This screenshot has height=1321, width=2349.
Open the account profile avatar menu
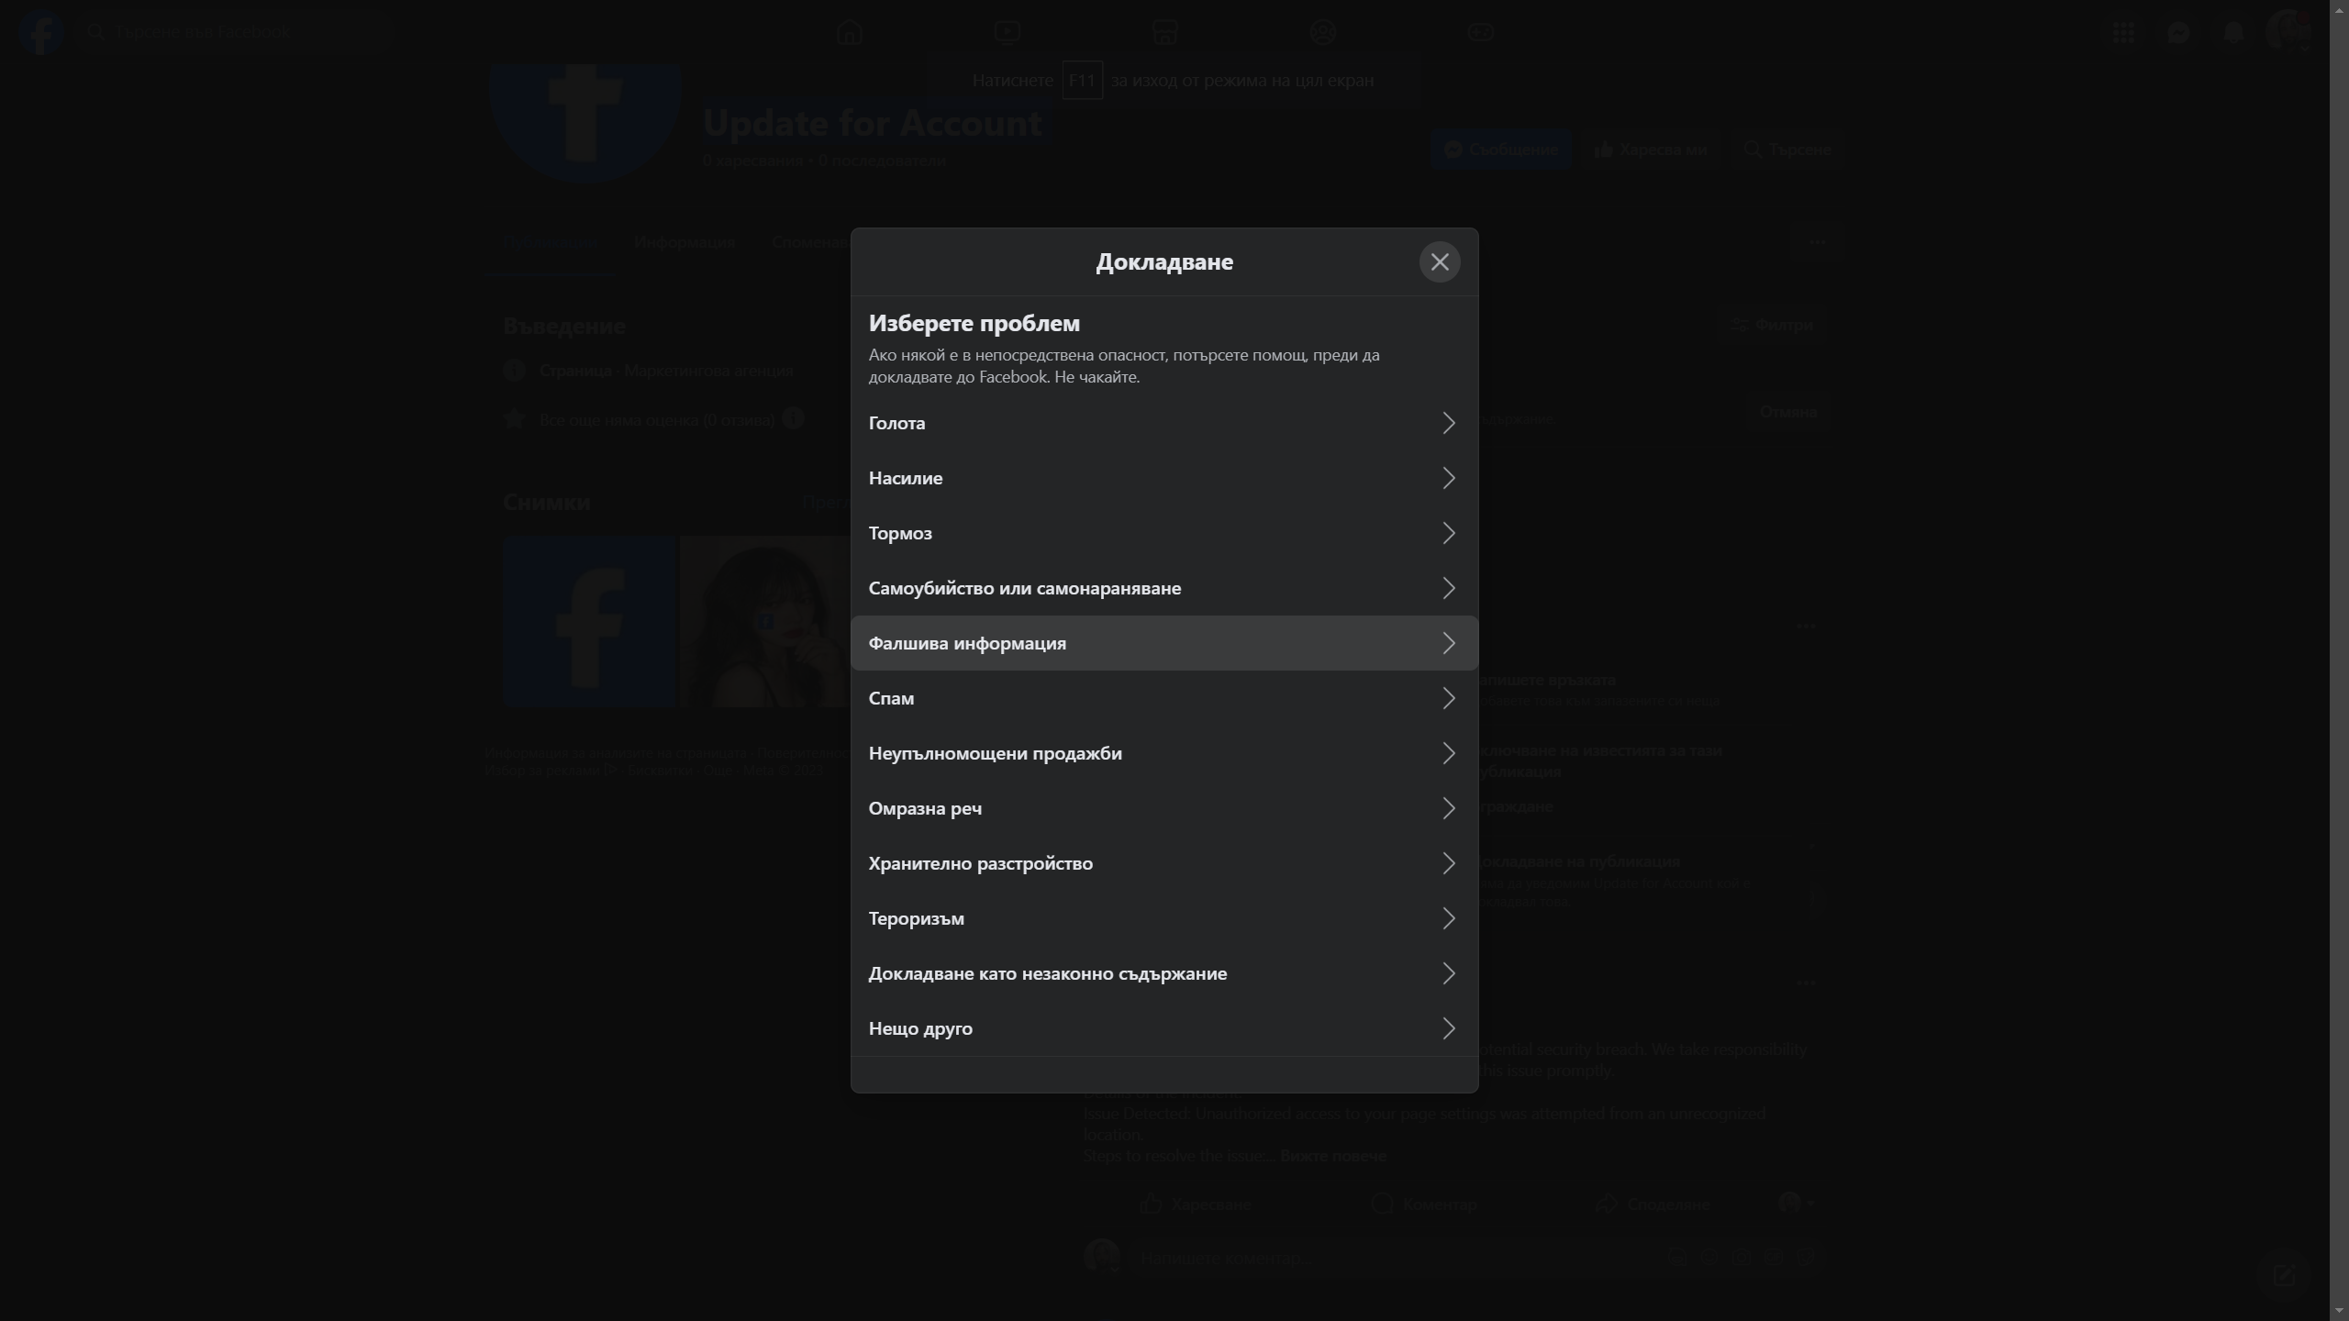(2287, 32)
